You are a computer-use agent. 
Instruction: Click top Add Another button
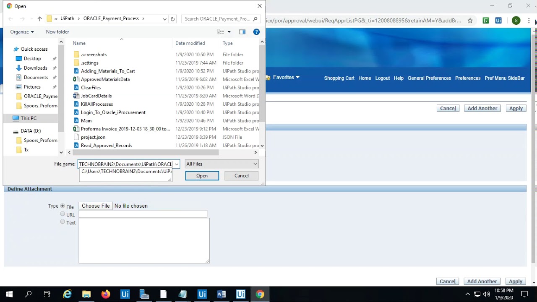[x=482, y=108]
